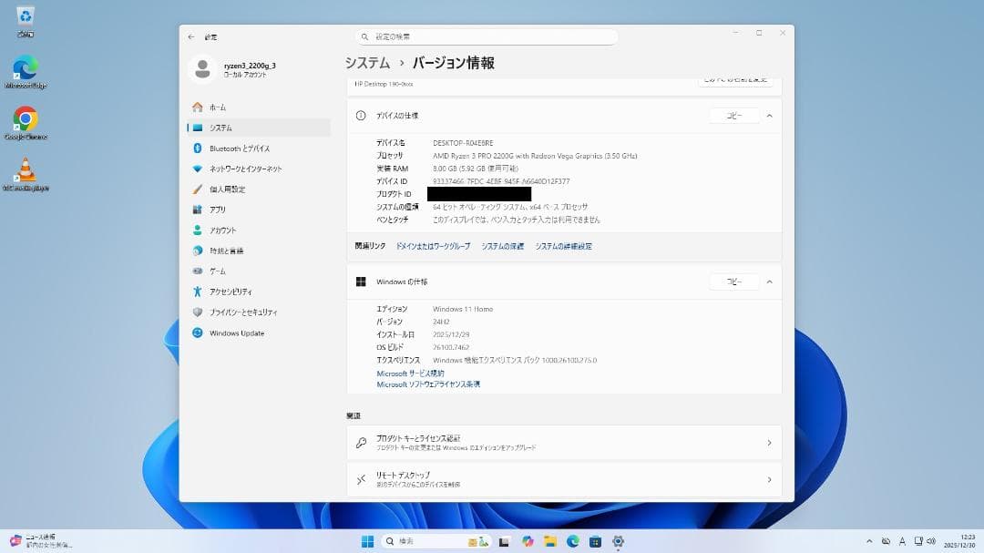Open アクセシビリティ settings
The image size is (984, 553).
click(235, 292)
